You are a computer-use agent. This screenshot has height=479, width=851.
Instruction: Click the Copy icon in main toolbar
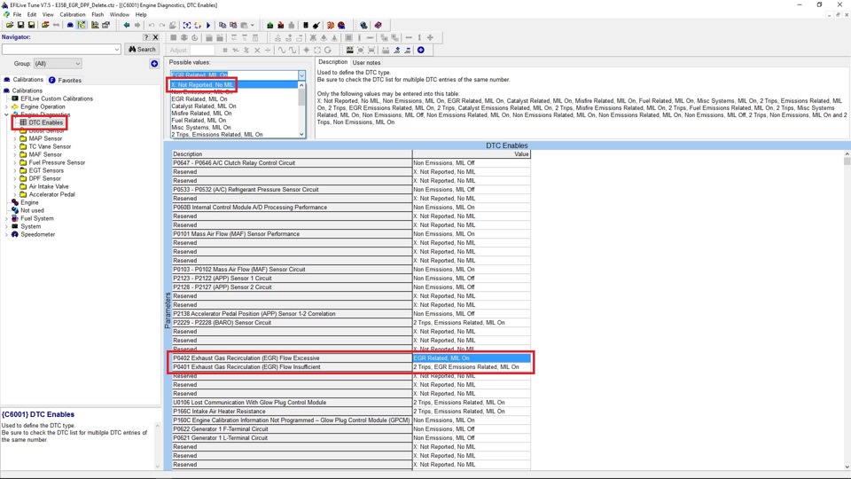pyautogui.click(x=223, y=25)
